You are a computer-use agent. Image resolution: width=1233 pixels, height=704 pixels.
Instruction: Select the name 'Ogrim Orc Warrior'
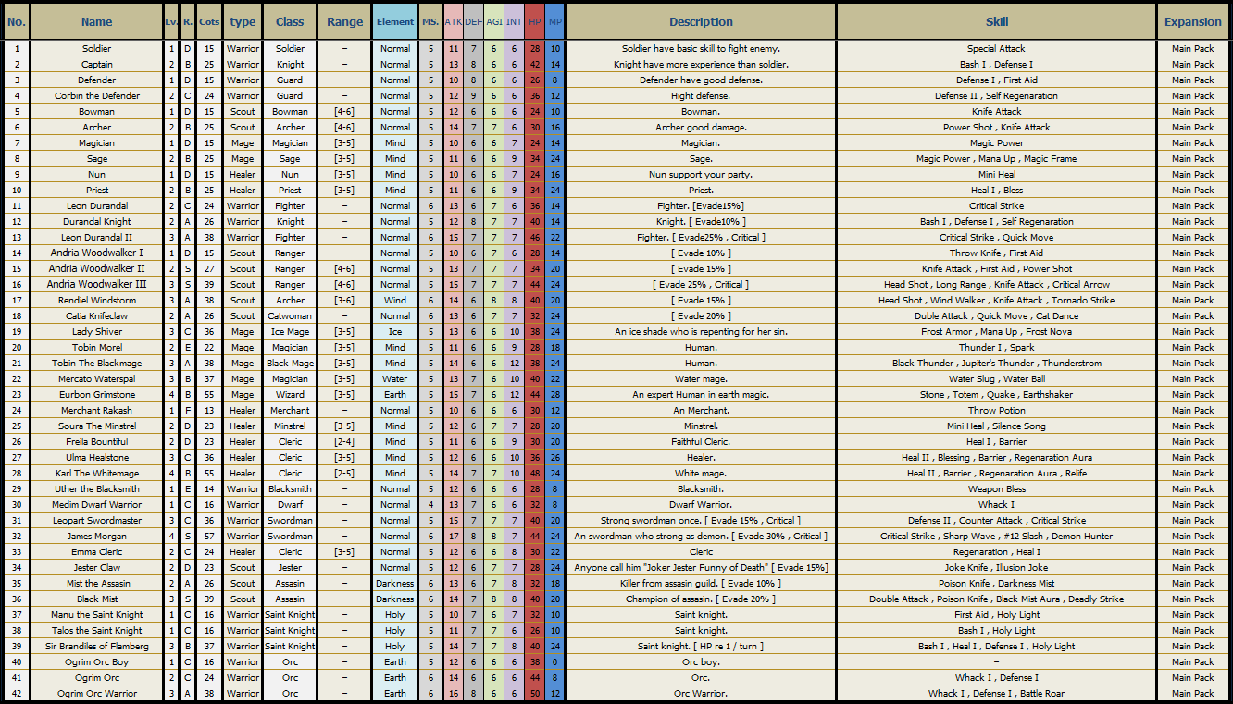pos(96,694)
